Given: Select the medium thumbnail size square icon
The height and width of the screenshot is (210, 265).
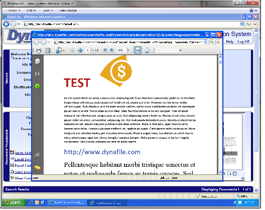Looking at the screenshot, I should [229, 174].
